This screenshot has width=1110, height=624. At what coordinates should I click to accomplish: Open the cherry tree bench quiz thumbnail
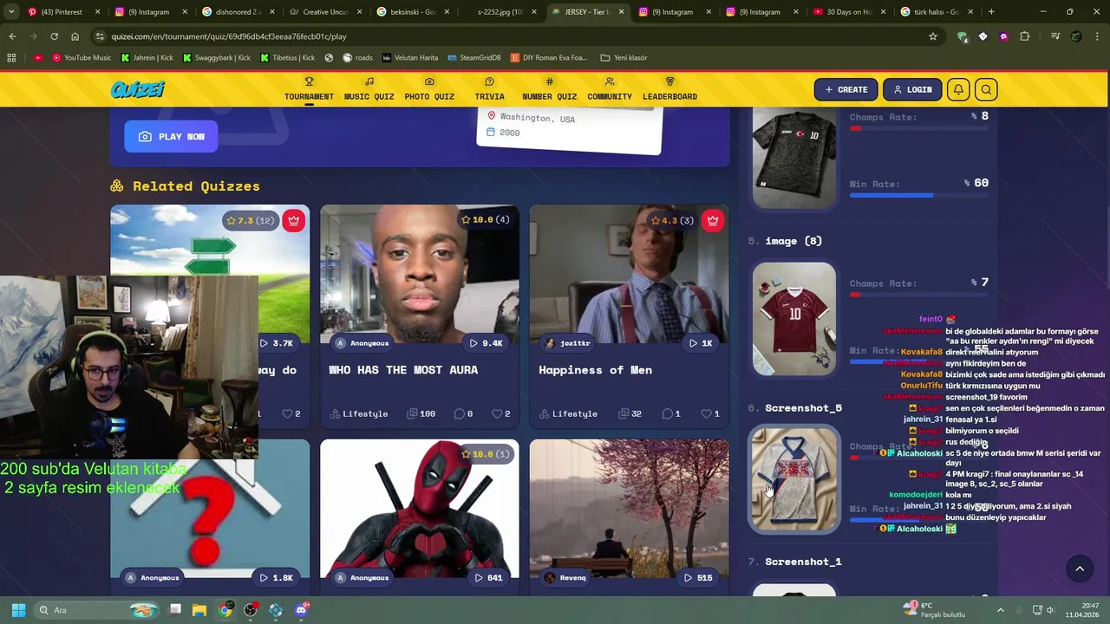630,509
